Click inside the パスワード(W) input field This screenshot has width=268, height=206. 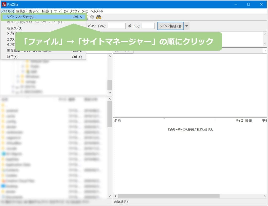117,26
